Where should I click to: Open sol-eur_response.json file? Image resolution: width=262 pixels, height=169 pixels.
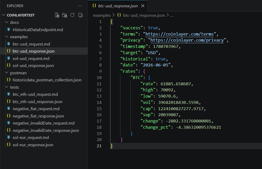(44, 145)
